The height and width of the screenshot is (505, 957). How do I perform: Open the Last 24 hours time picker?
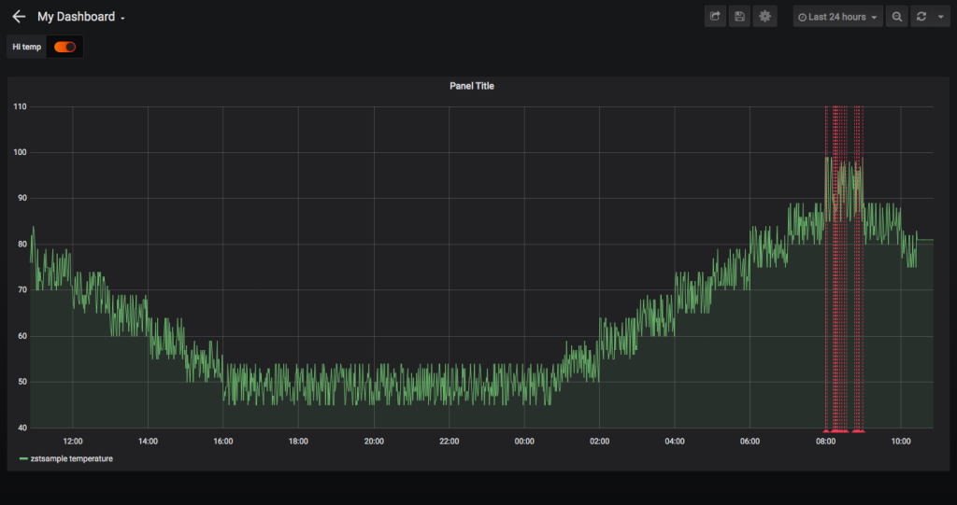(x=838, y=17)
